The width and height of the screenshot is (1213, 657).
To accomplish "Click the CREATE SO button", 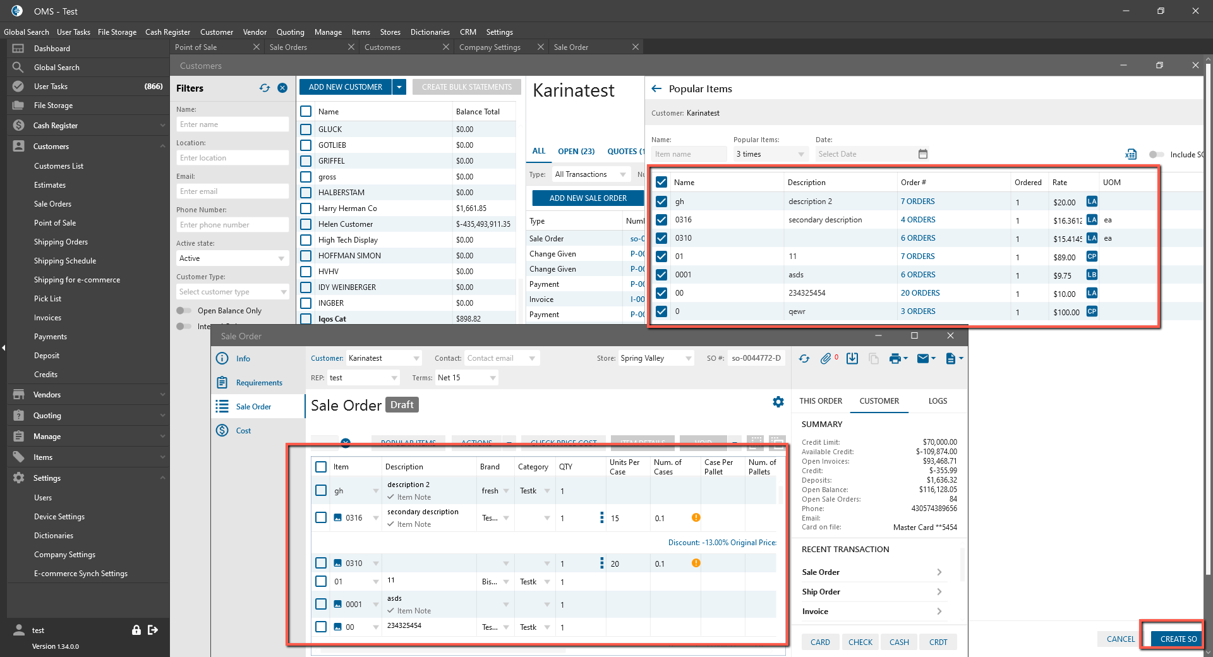I will click(1178, 639).
